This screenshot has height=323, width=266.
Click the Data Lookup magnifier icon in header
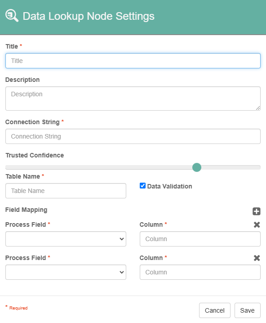pos(12,15)
